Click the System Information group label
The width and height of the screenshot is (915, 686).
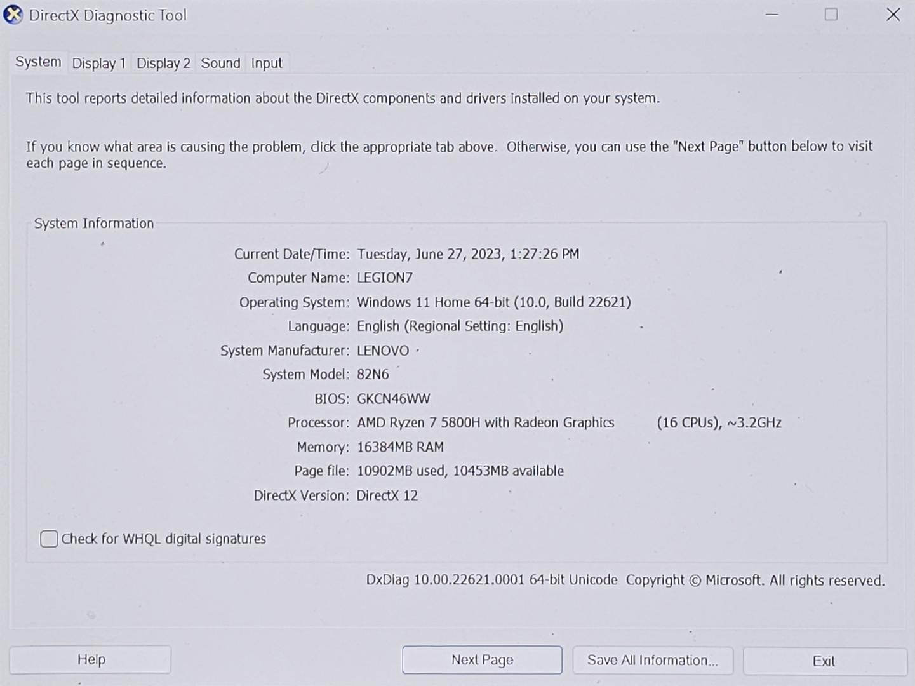(x=94, y=224)
